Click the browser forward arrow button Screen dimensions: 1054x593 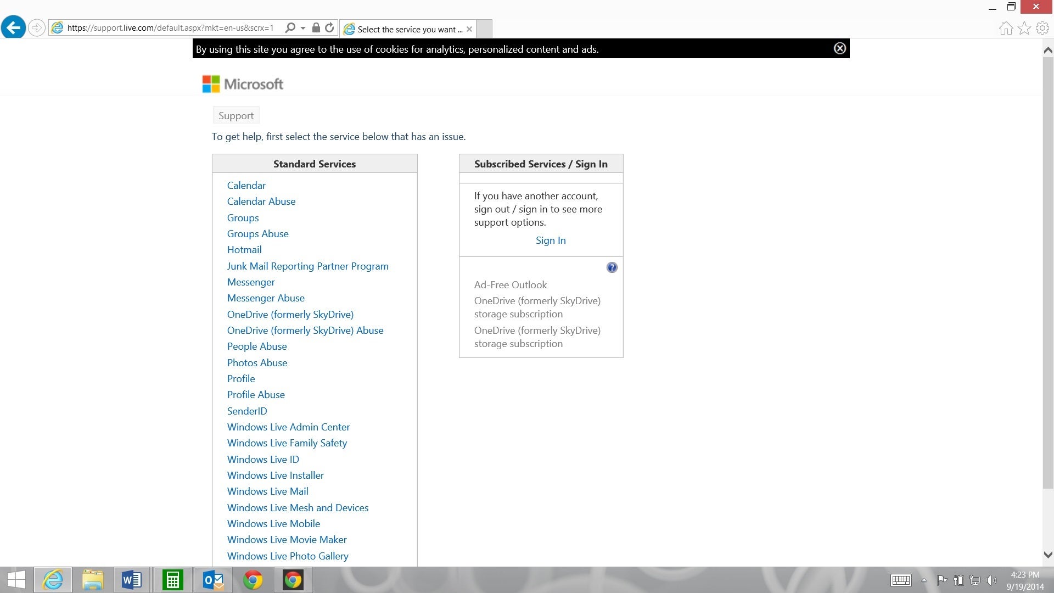coord(36,27)
